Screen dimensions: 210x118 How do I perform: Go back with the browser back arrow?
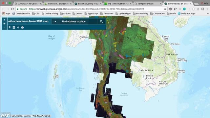click(x=3, y=9)
